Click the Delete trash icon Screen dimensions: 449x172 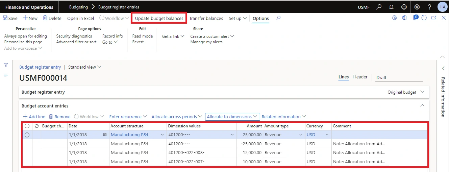click(45, 18)
